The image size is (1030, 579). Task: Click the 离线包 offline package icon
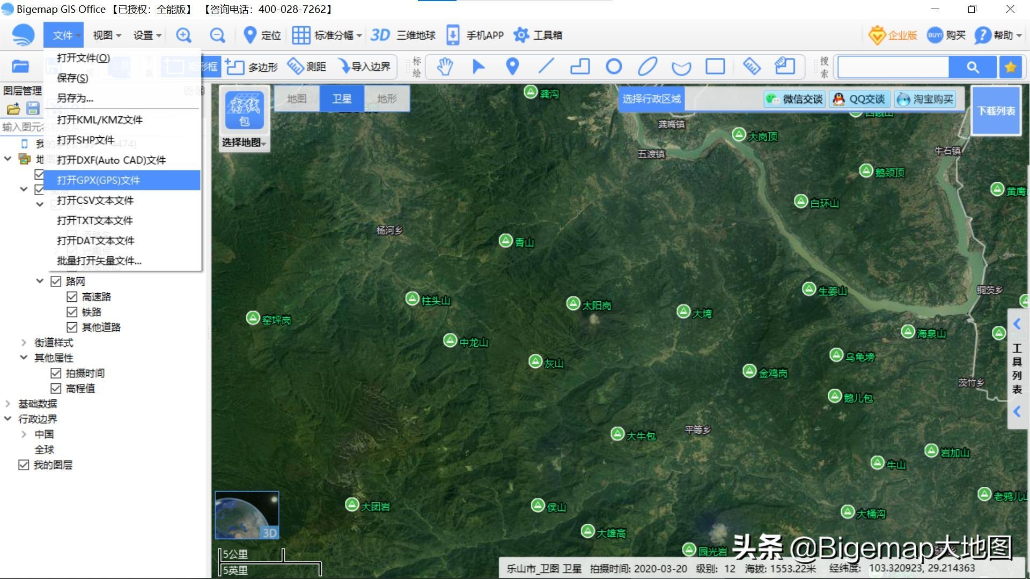point(245,110)
